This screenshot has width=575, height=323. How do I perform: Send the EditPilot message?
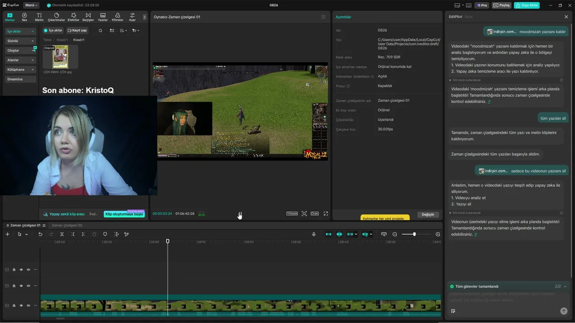(x=564, y=311)
